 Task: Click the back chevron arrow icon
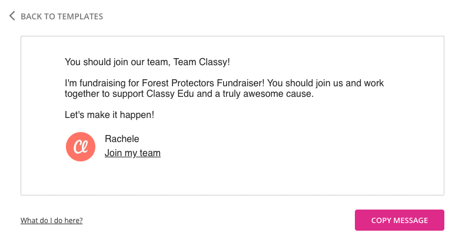pos(12,16)
